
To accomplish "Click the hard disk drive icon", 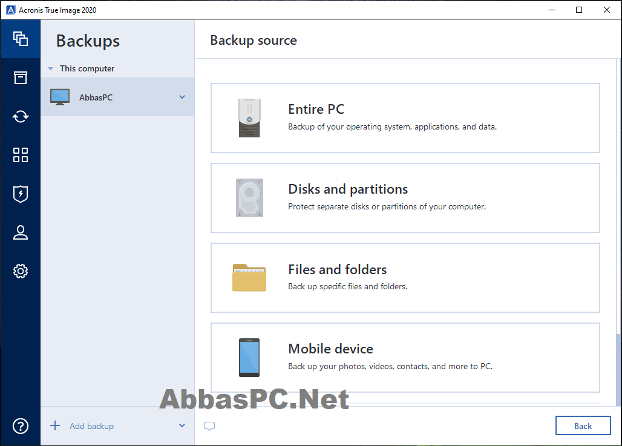I will [249, 198].
